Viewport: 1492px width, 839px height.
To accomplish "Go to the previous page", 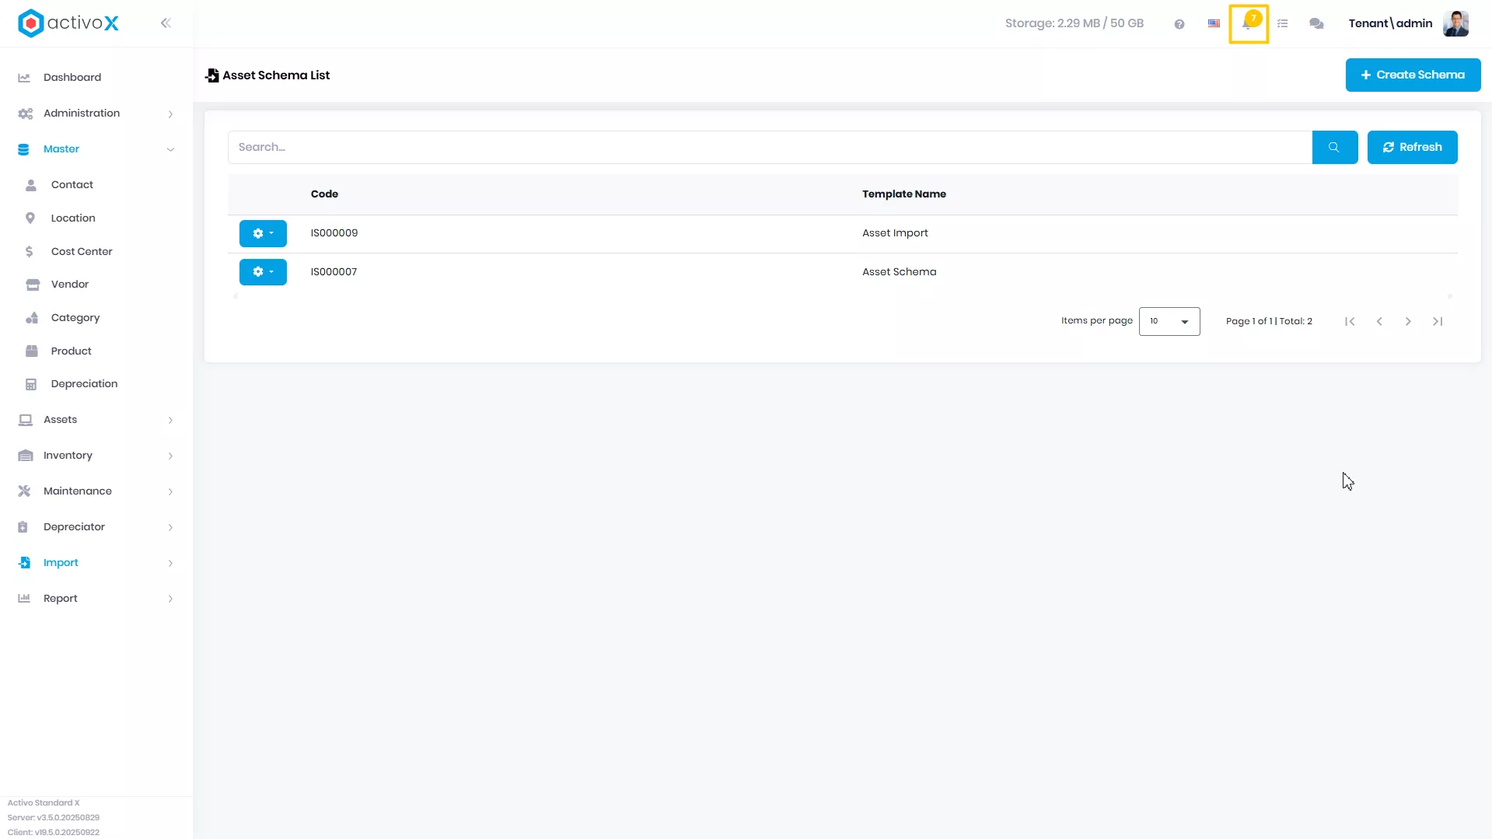I will 1379,321.
